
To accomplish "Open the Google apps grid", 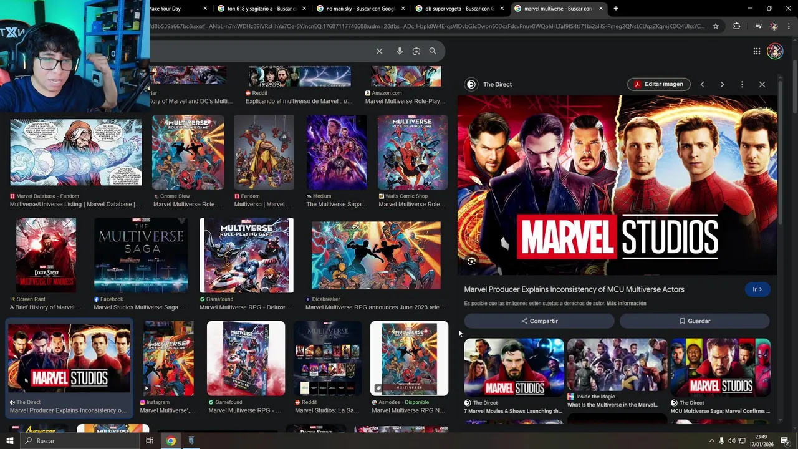I will pos(756,51).
